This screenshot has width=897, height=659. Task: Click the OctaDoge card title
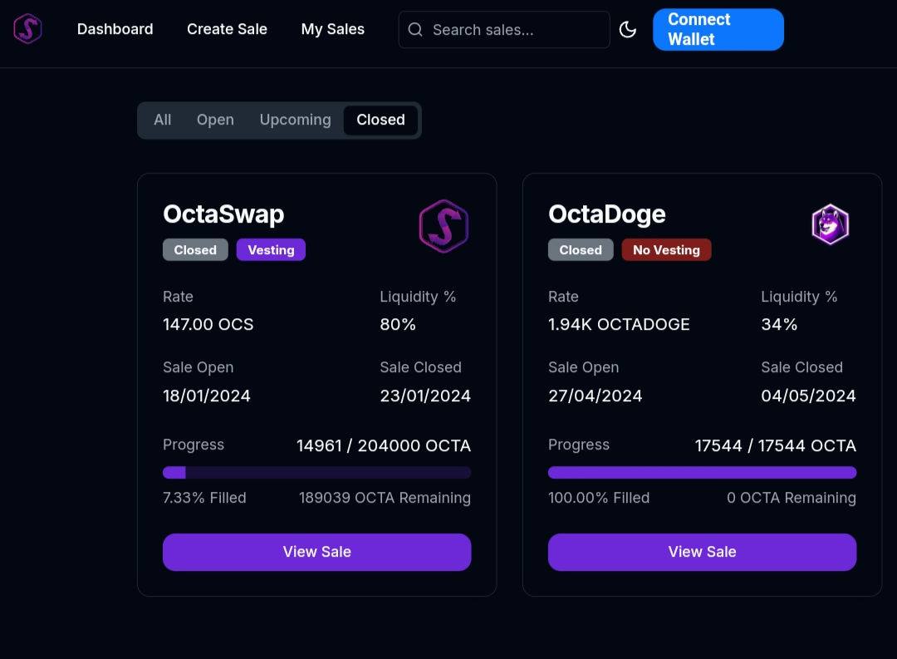coord(607,214)
